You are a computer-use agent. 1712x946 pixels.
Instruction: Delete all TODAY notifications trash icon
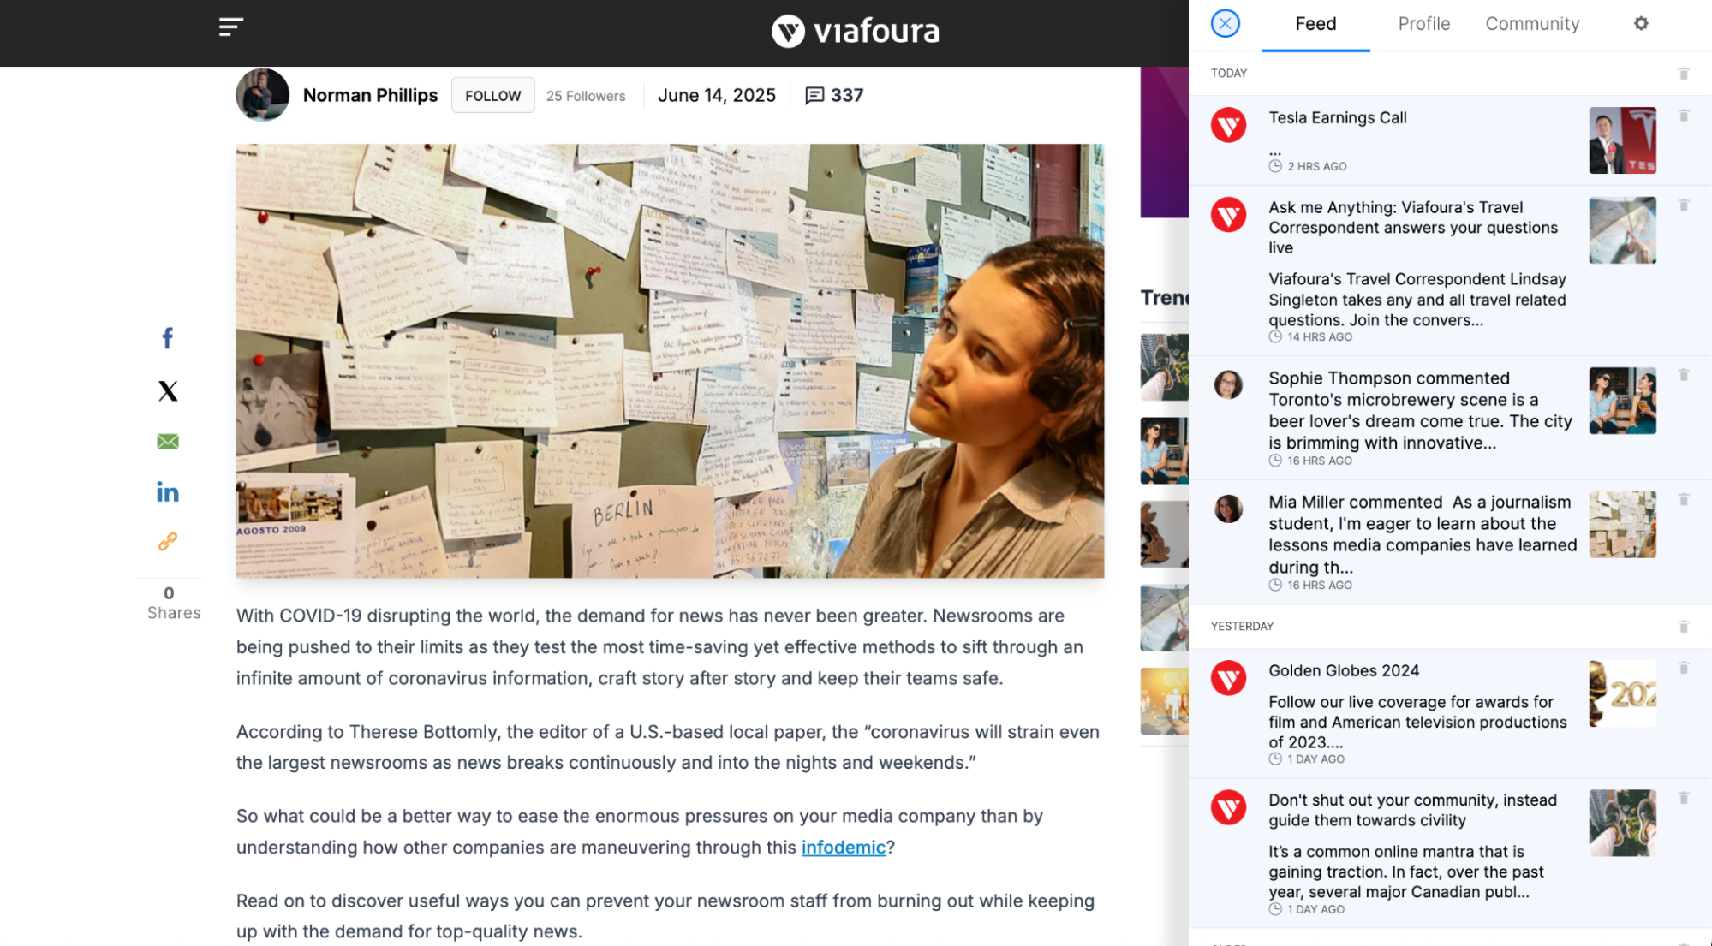[x=1684, y=74]
